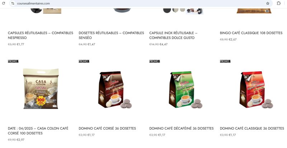Image resolution: width=287 pixels, height=148 pixels.
Task: Open Domino Café Décaféiné 36 Dosettes title
Action: [182, 128]
